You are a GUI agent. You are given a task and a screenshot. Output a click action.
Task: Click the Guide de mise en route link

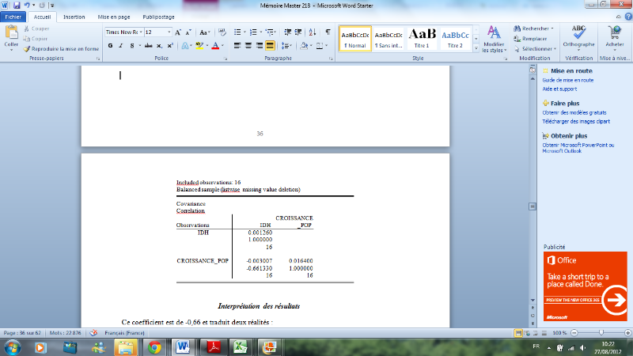[x=568, y=80]
